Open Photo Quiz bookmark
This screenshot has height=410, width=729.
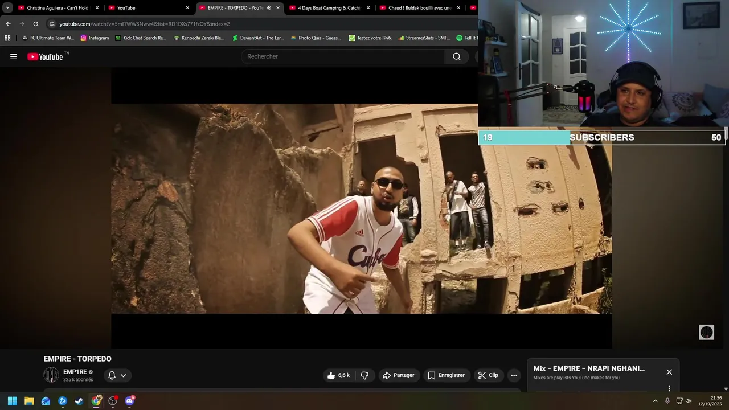pyautogui.click(x=316, y=38)
